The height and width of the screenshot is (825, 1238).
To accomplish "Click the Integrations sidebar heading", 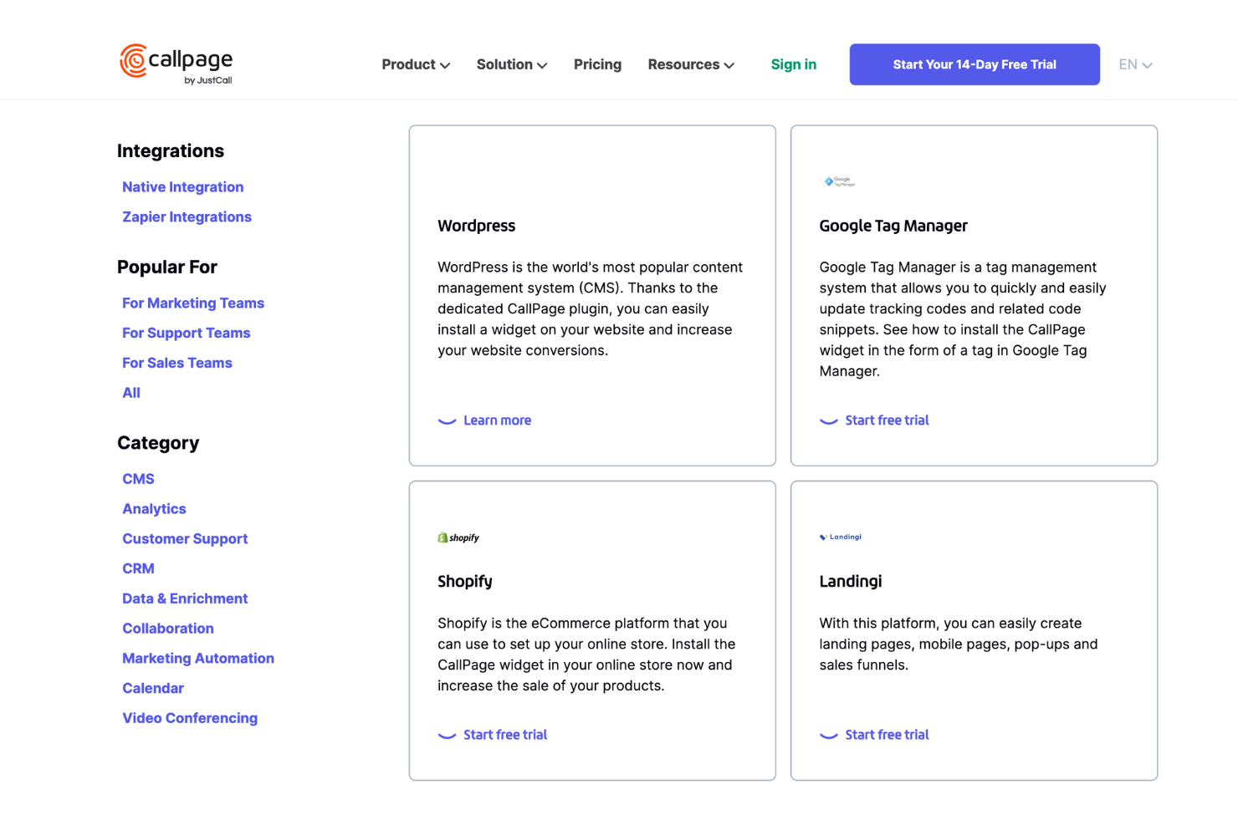I will (x=171, y=151).
